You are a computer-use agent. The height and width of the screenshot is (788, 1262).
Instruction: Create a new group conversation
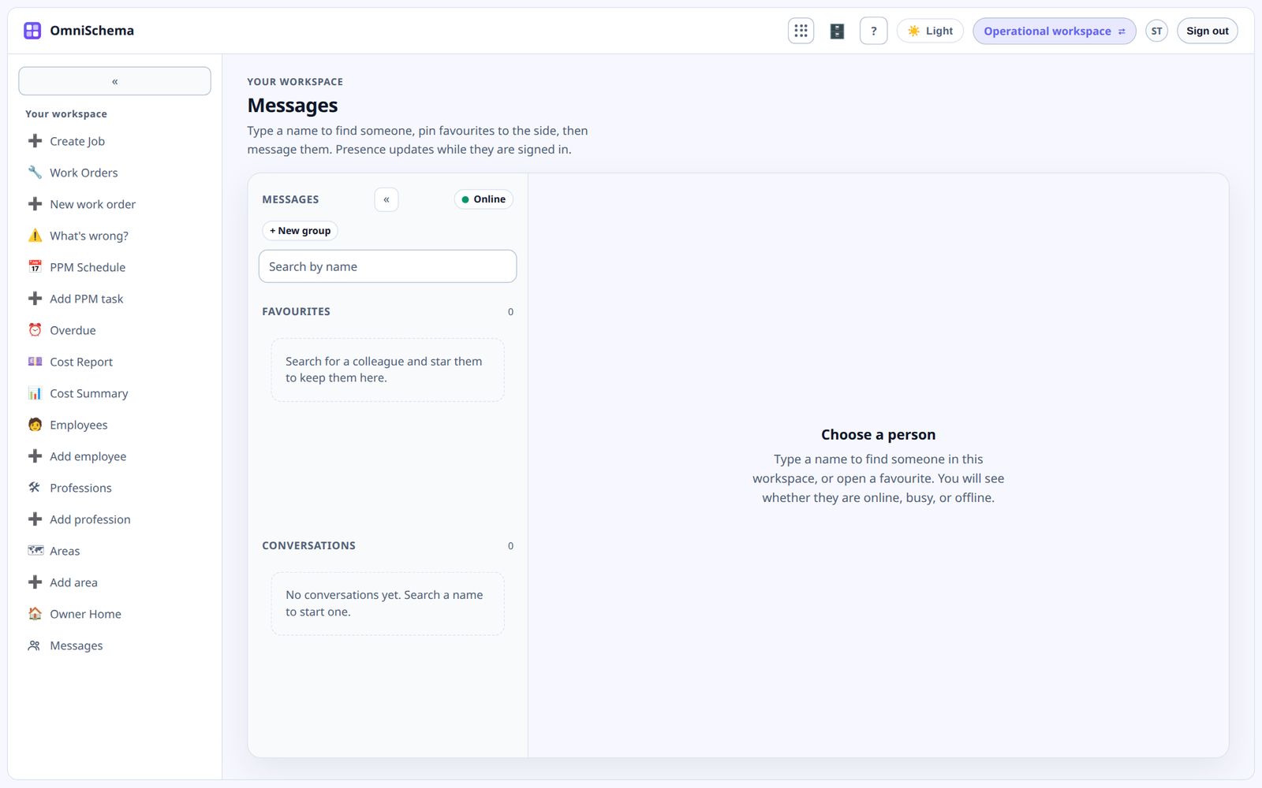[300, 231]
